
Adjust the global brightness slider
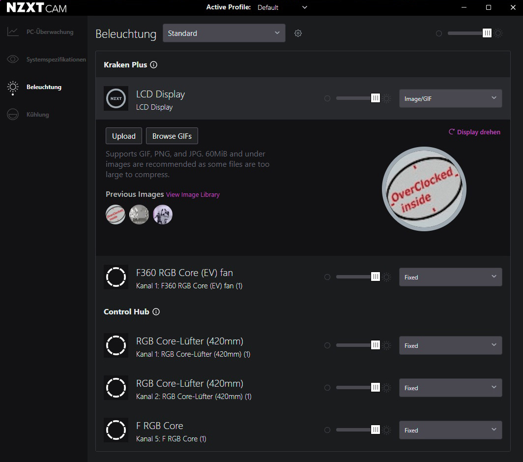click(469, 33)
